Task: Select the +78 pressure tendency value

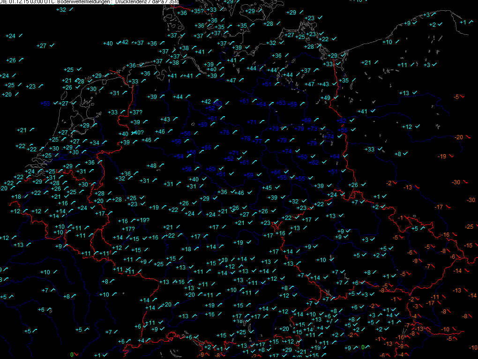Action: tap(246, 138)
